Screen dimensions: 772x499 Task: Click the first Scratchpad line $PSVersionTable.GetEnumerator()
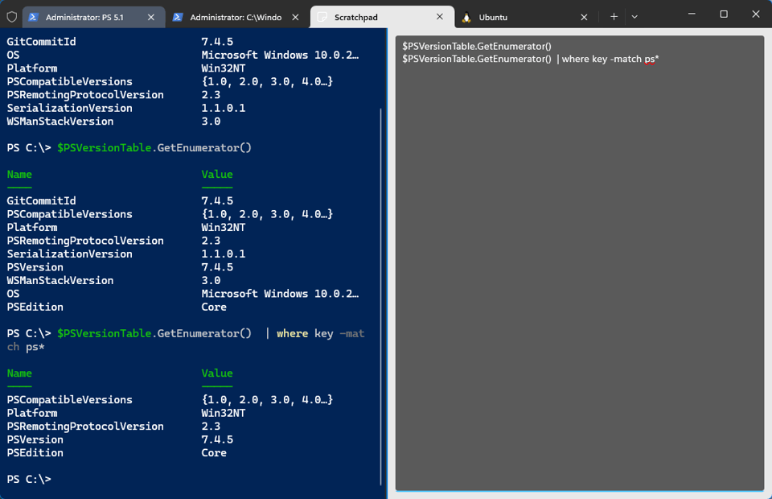pos(477,47)
